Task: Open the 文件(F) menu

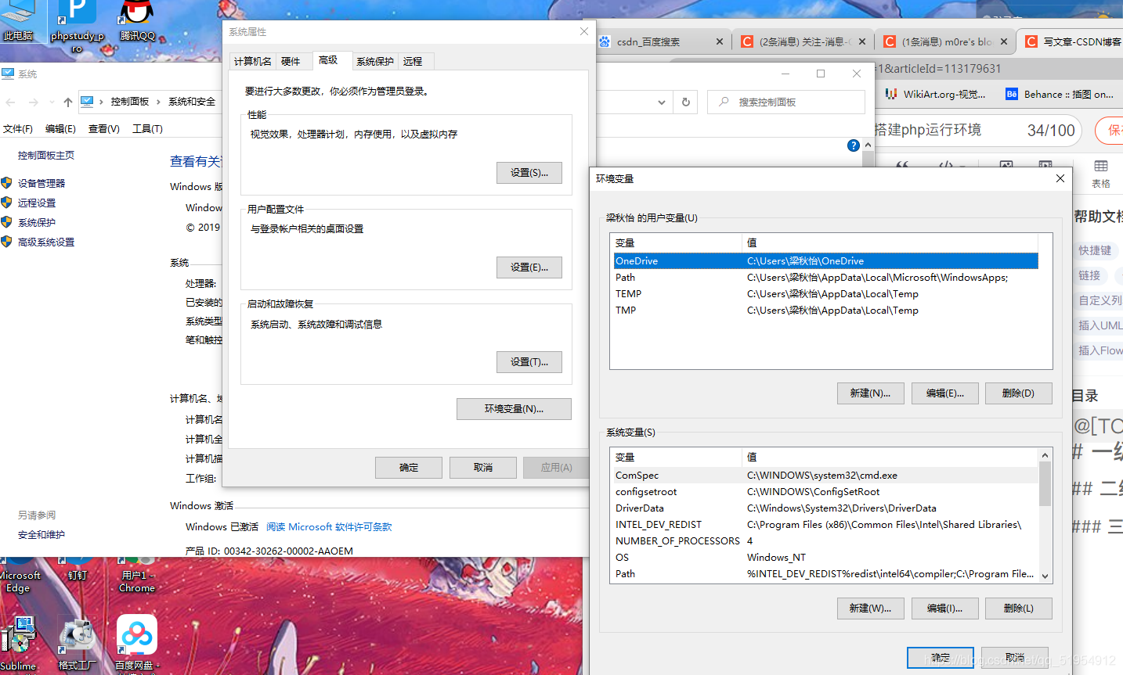Action: pyautogui.click(x=18, y=128)
